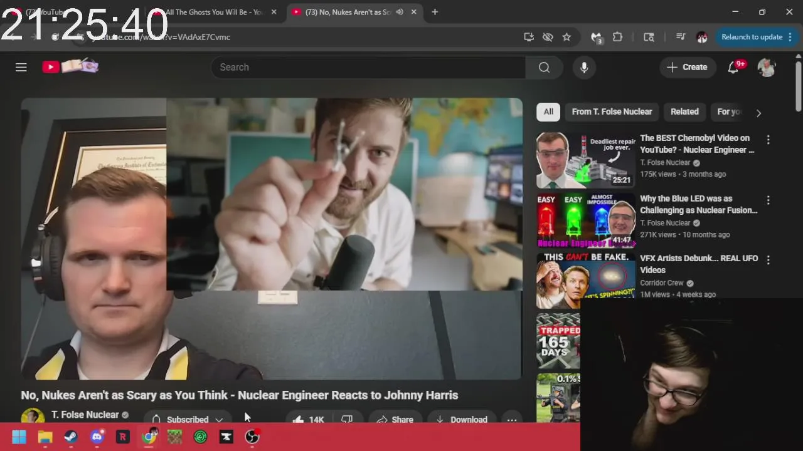Open the notifications bell

coord(733,67)
